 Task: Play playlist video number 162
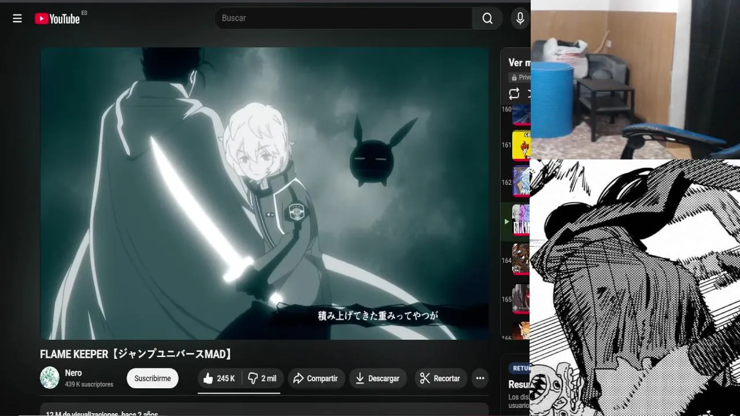(516, 183)
